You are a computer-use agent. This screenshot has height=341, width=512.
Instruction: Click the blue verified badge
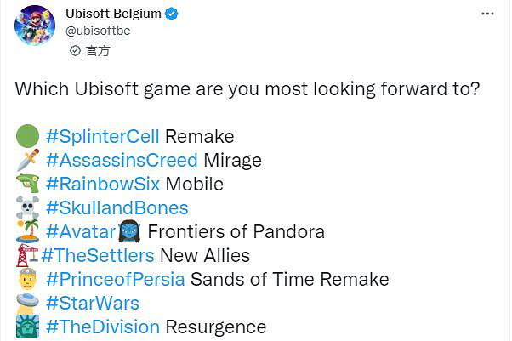pos(171,14)
